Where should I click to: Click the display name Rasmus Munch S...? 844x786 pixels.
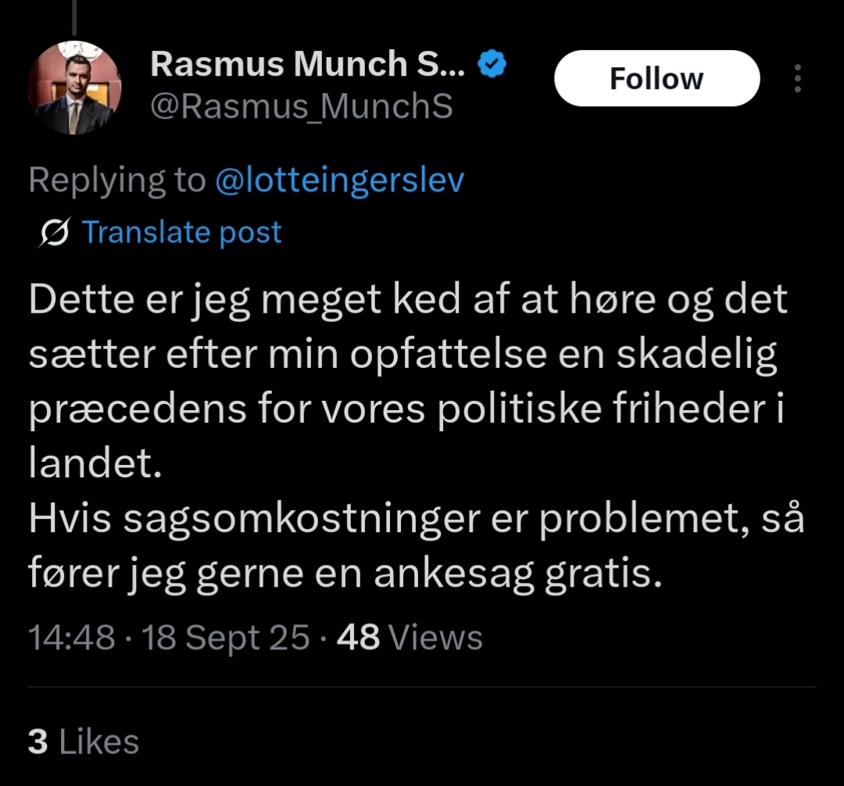tap(308, 65)
